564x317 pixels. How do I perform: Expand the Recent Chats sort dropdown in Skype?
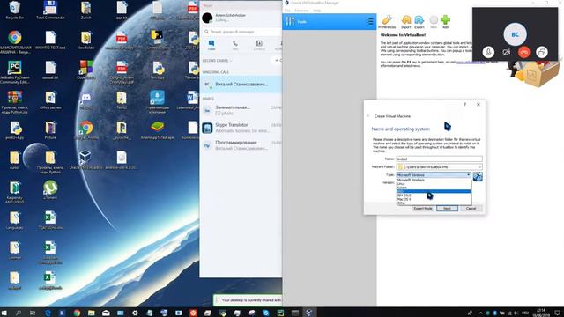point(218,61)
